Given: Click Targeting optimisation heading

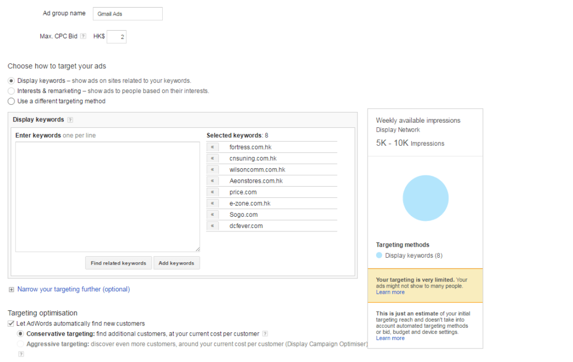Looking at the screenshot, I should (43, 313).
